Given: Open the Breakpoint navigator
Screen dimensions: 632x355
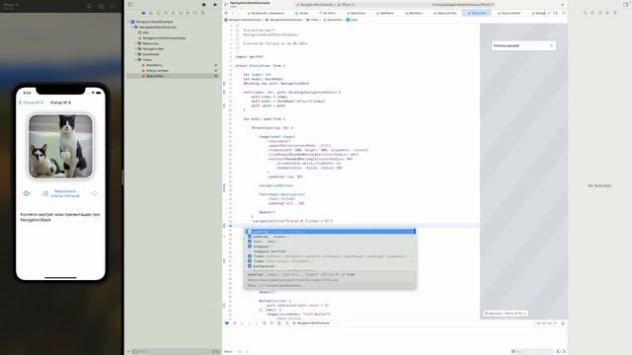Looking at the screenshot, I should (196, 13).
